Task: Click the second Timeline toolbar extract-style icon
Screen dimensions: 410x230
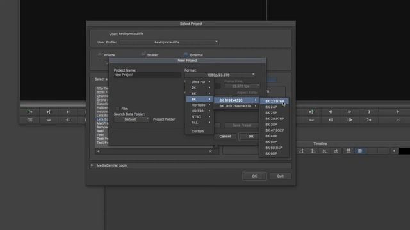Action: click(313, 151)
